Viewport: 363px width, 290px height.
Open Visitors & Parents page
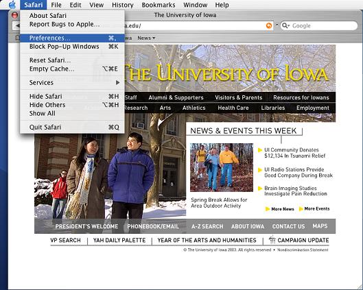[238, 97]
